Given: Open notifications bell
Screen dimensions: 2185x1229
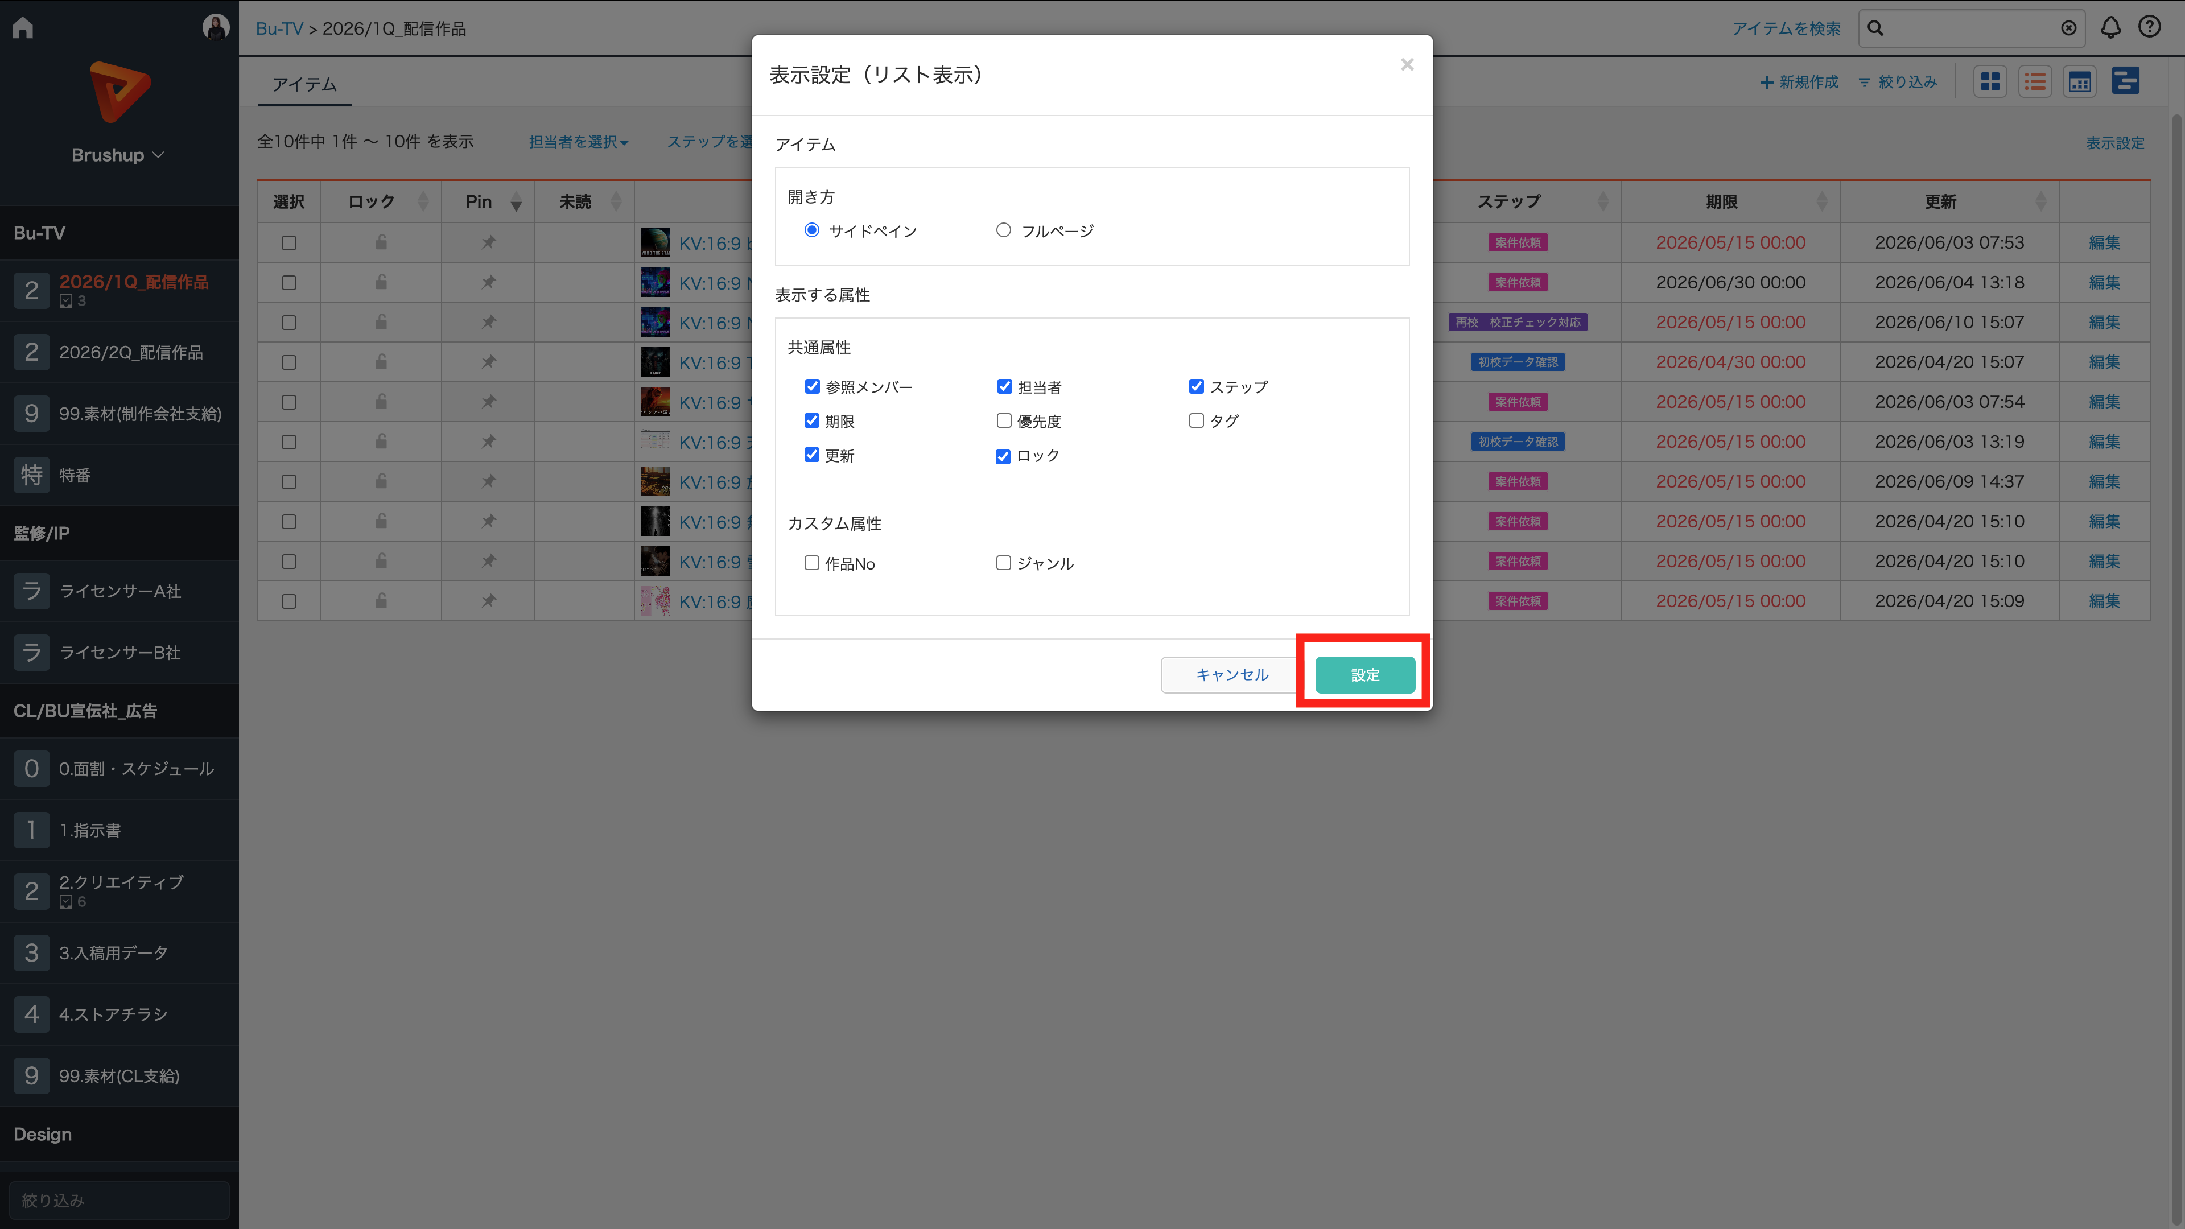Looking at the screenshot, I should (2110, 28).
